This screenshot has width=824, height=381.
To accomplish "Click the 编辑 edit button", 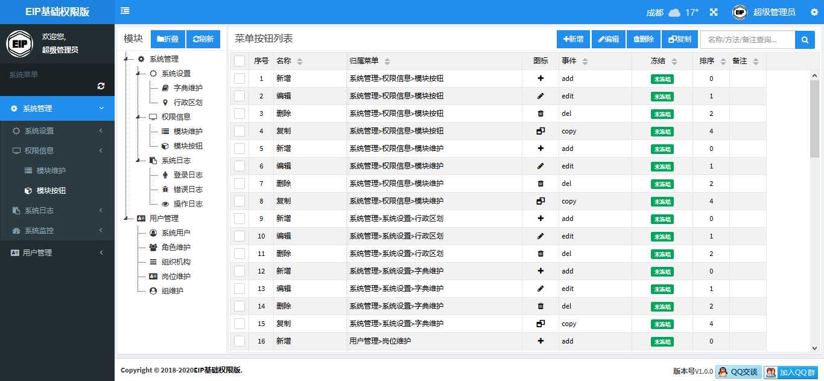I will (609, 39).
